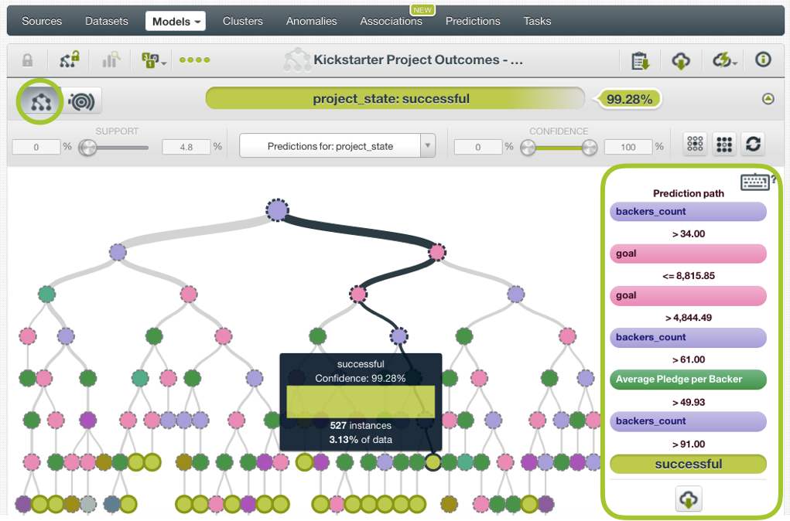Click the model with lock sharing icon
Viewport: 790px width, 521px height.
(x=70, y=60)
